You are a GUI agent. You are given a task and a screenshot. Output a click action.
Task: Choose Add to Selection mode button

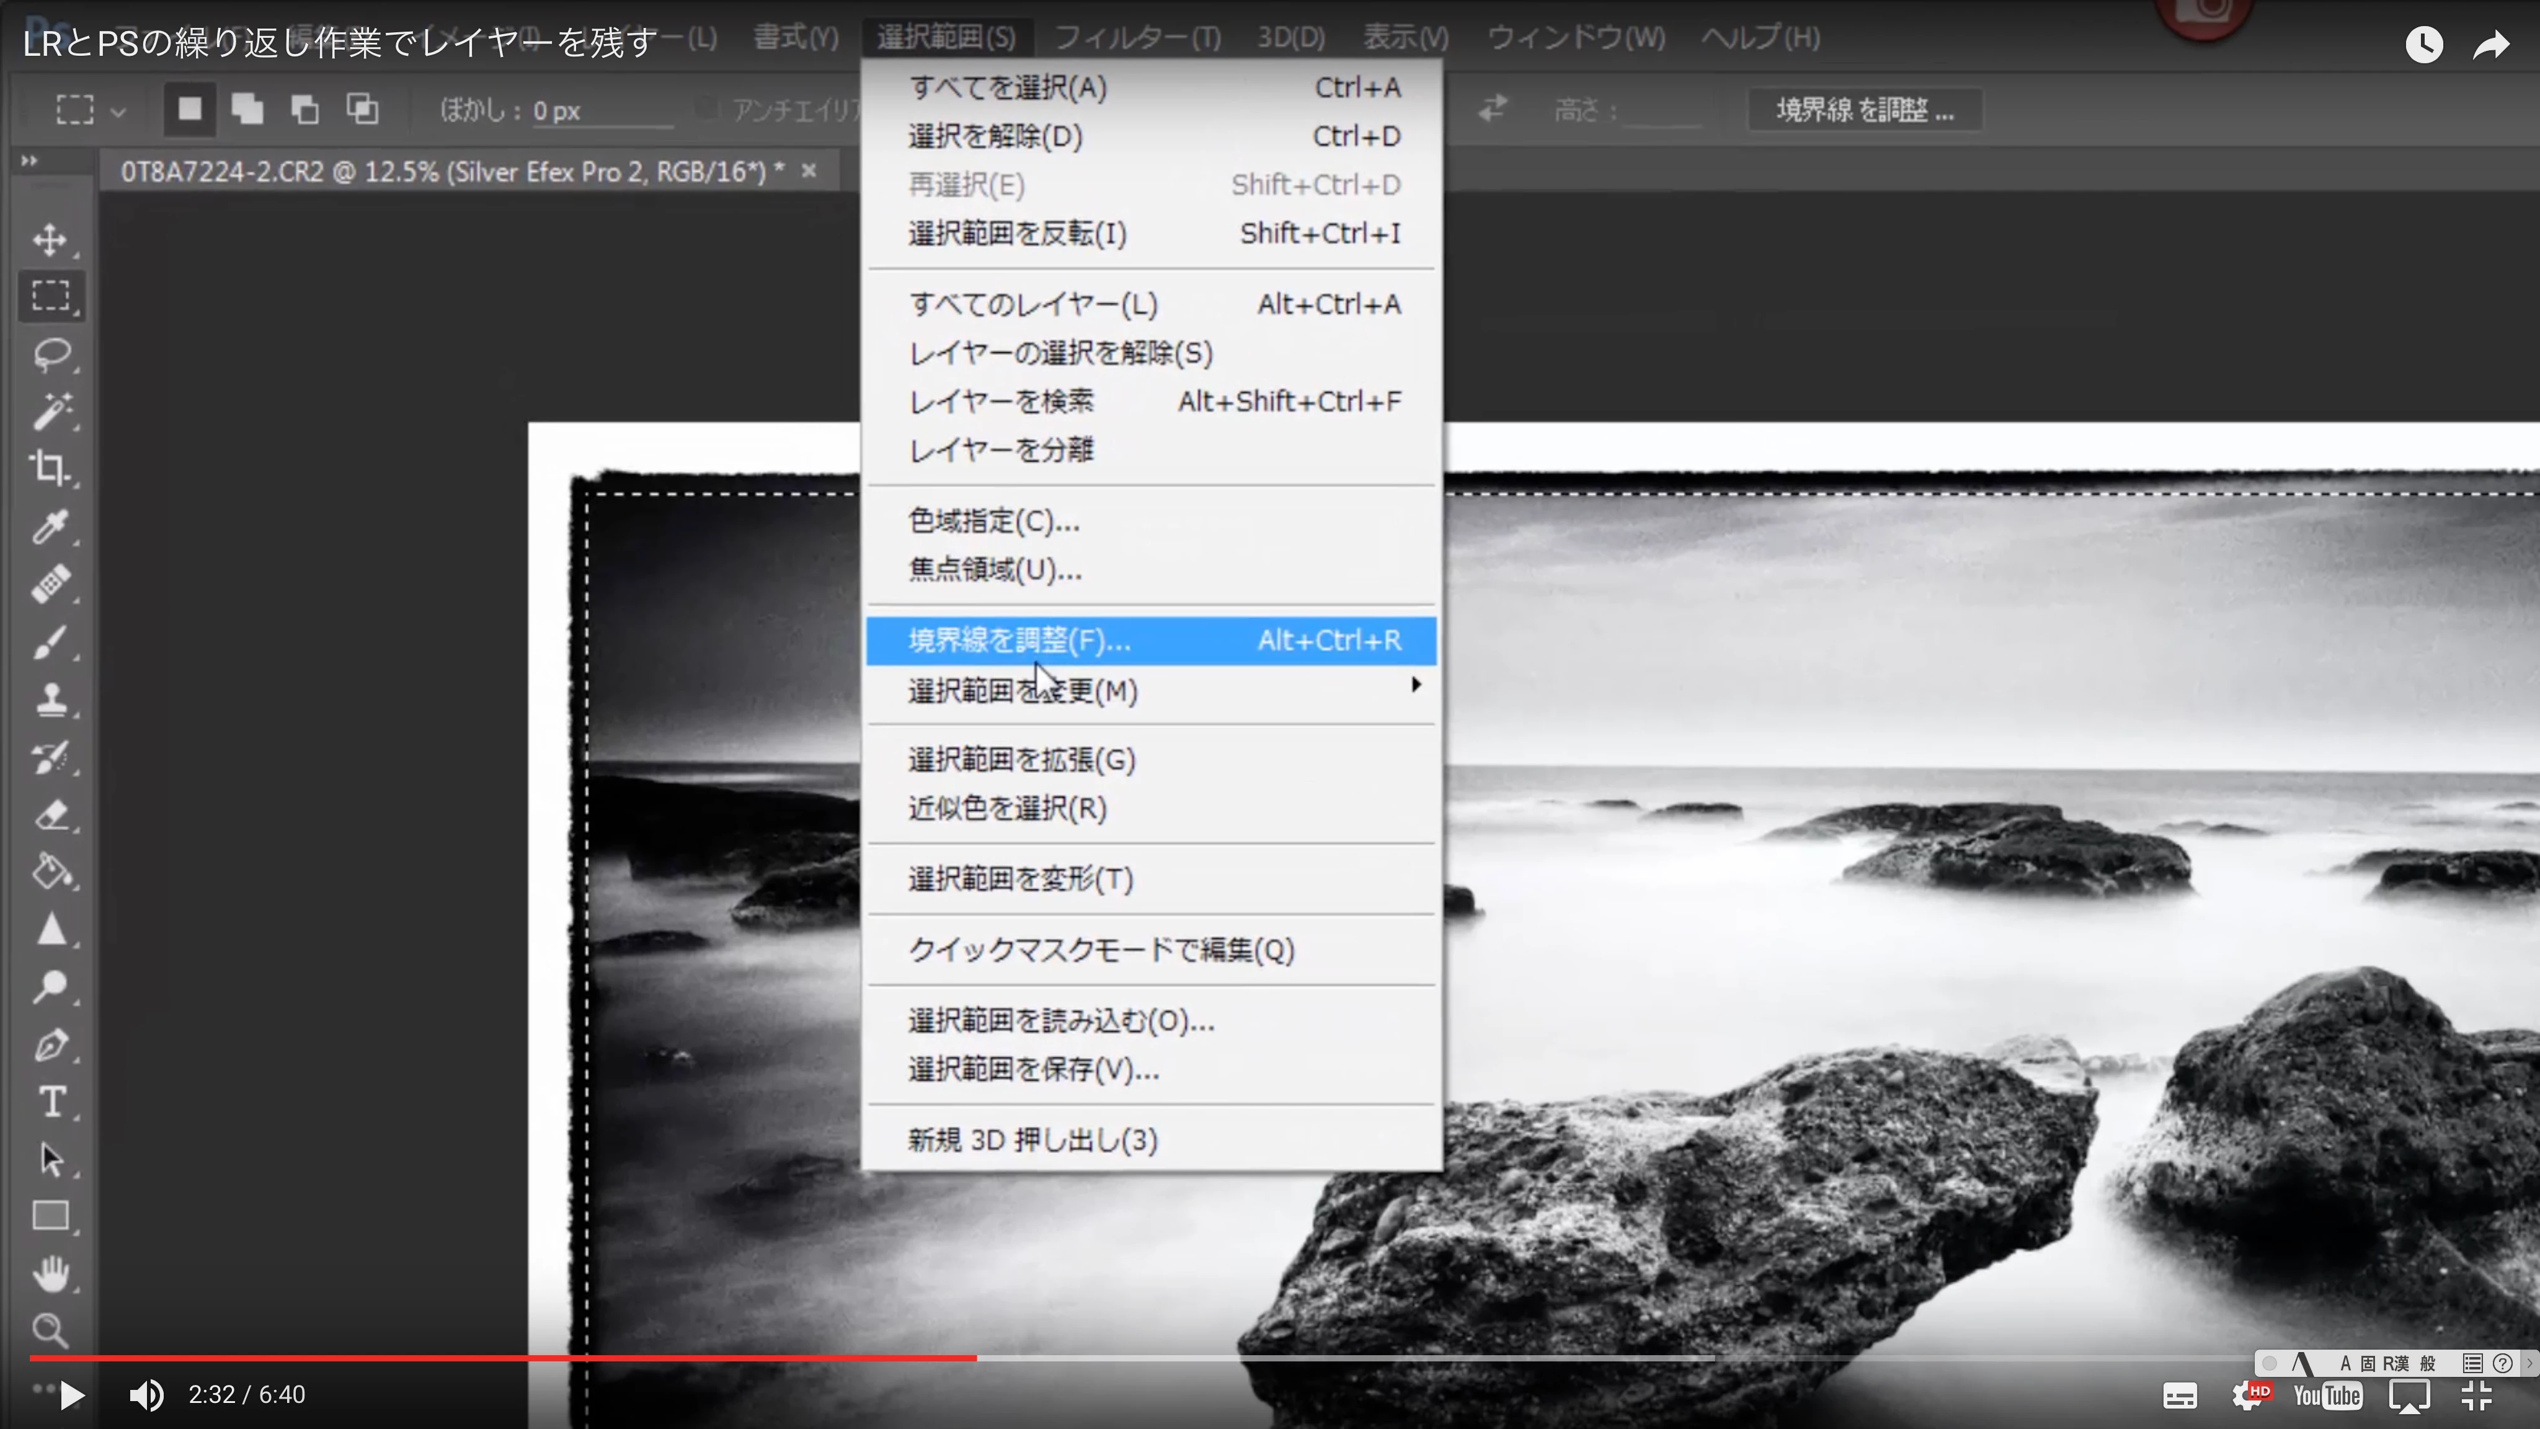click(247, 109)
